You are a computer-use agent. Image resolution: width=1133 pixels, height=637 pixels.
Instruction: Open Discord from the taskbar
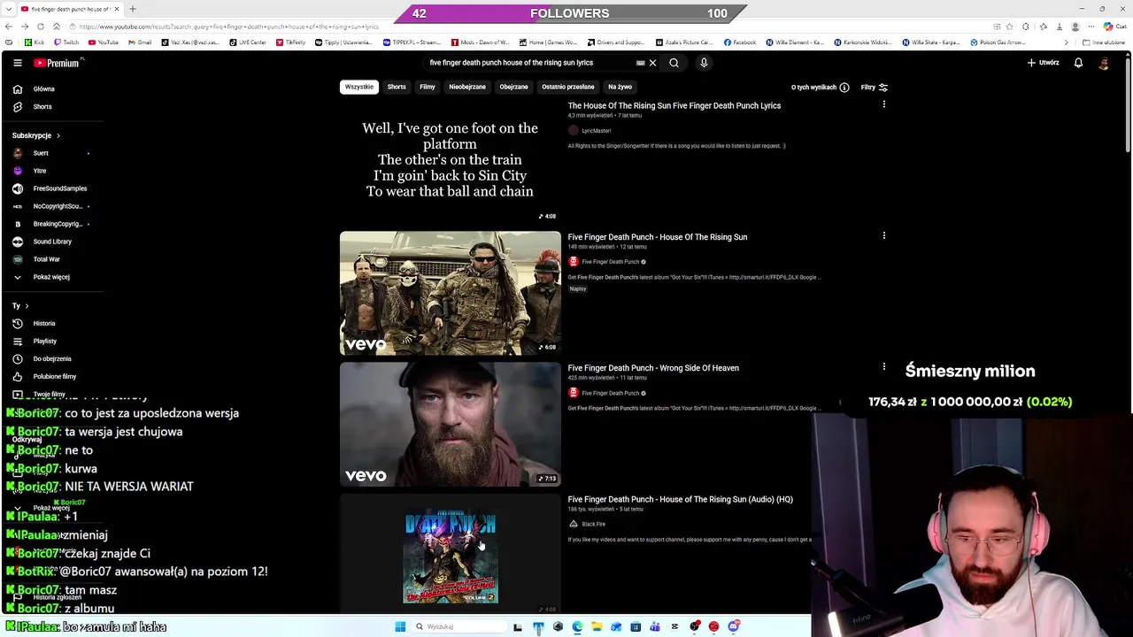coord(733,626)
